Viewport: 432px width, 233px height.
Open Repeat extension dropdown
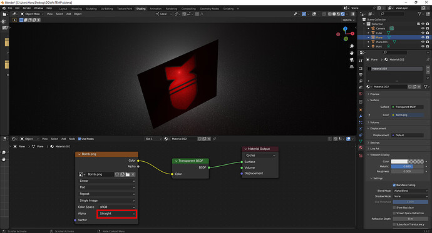tap(107, 194)
